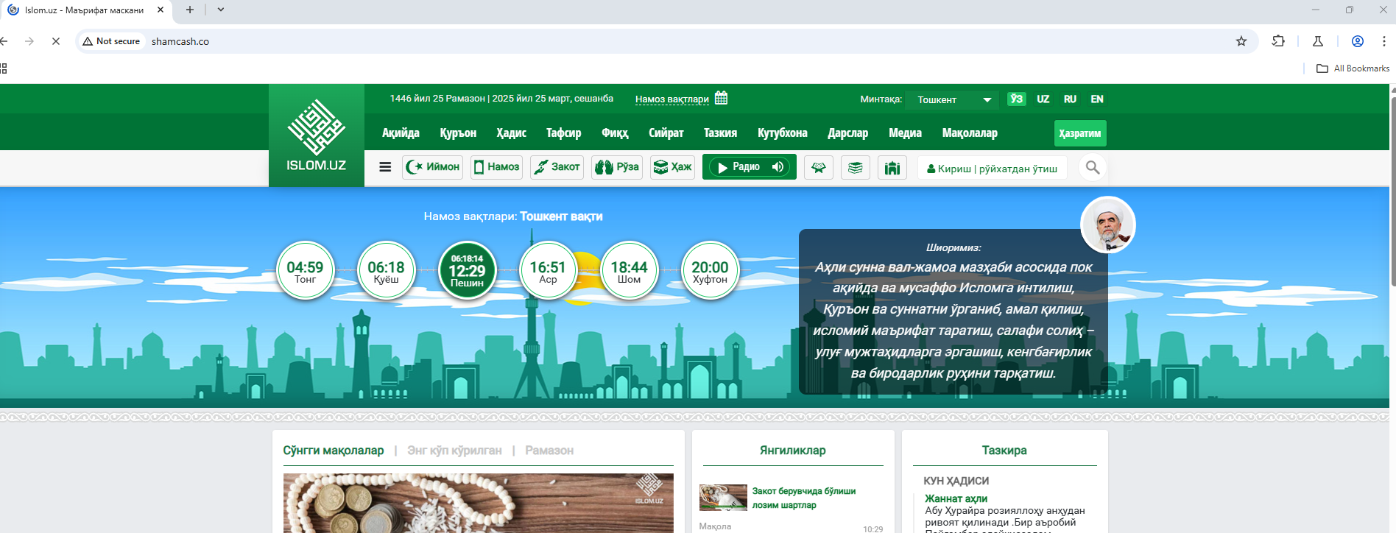The width and height of the screenshot is (1396, 533).
Task: Switch to Энг кўп кўрилган tab
Action: pyautogui.click(x=454, y=451)
